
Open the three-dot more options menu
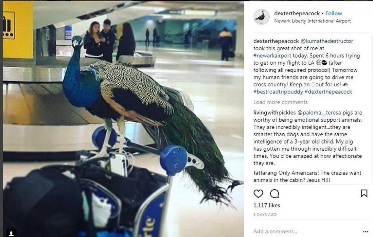(365, 231)
